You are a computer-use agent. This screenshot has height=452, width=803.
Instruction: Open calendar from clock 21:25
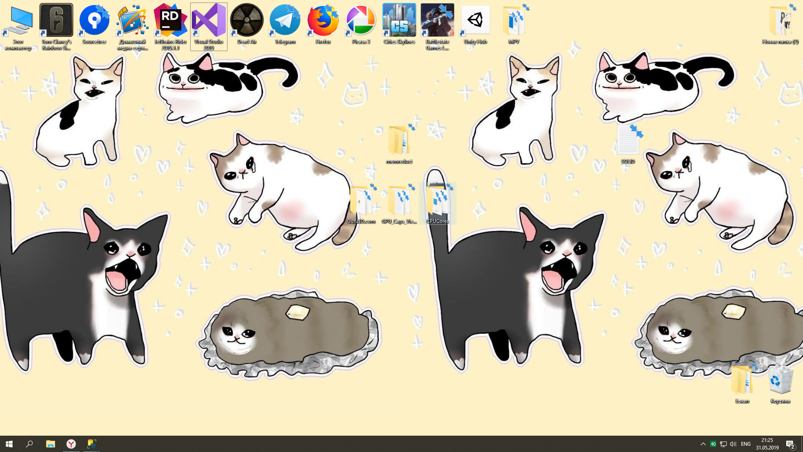[767, 444]
